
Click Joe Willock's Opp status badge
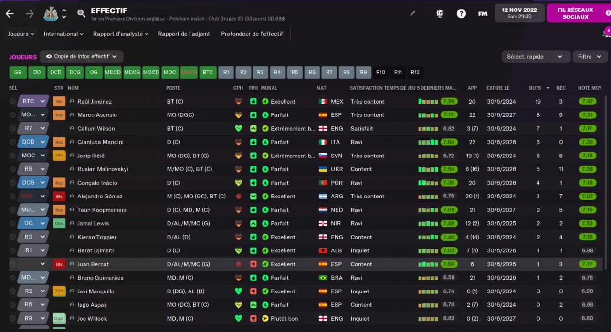click(59, 318)
